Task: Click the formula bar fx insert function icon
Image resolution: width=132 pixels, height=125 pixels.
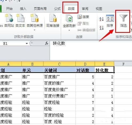Action: pyautogui.click(x=47, y=43)
